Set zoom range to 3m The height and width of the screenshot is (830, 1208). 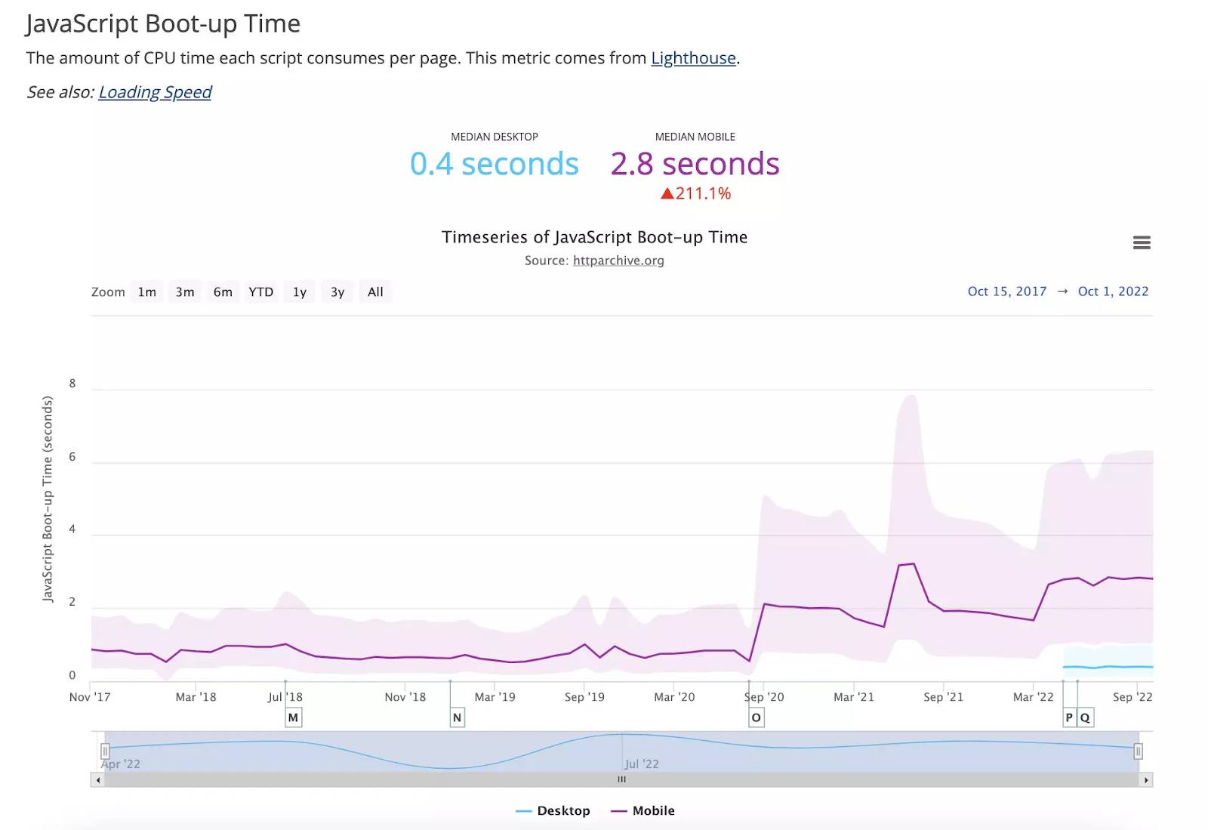(185, 292)
